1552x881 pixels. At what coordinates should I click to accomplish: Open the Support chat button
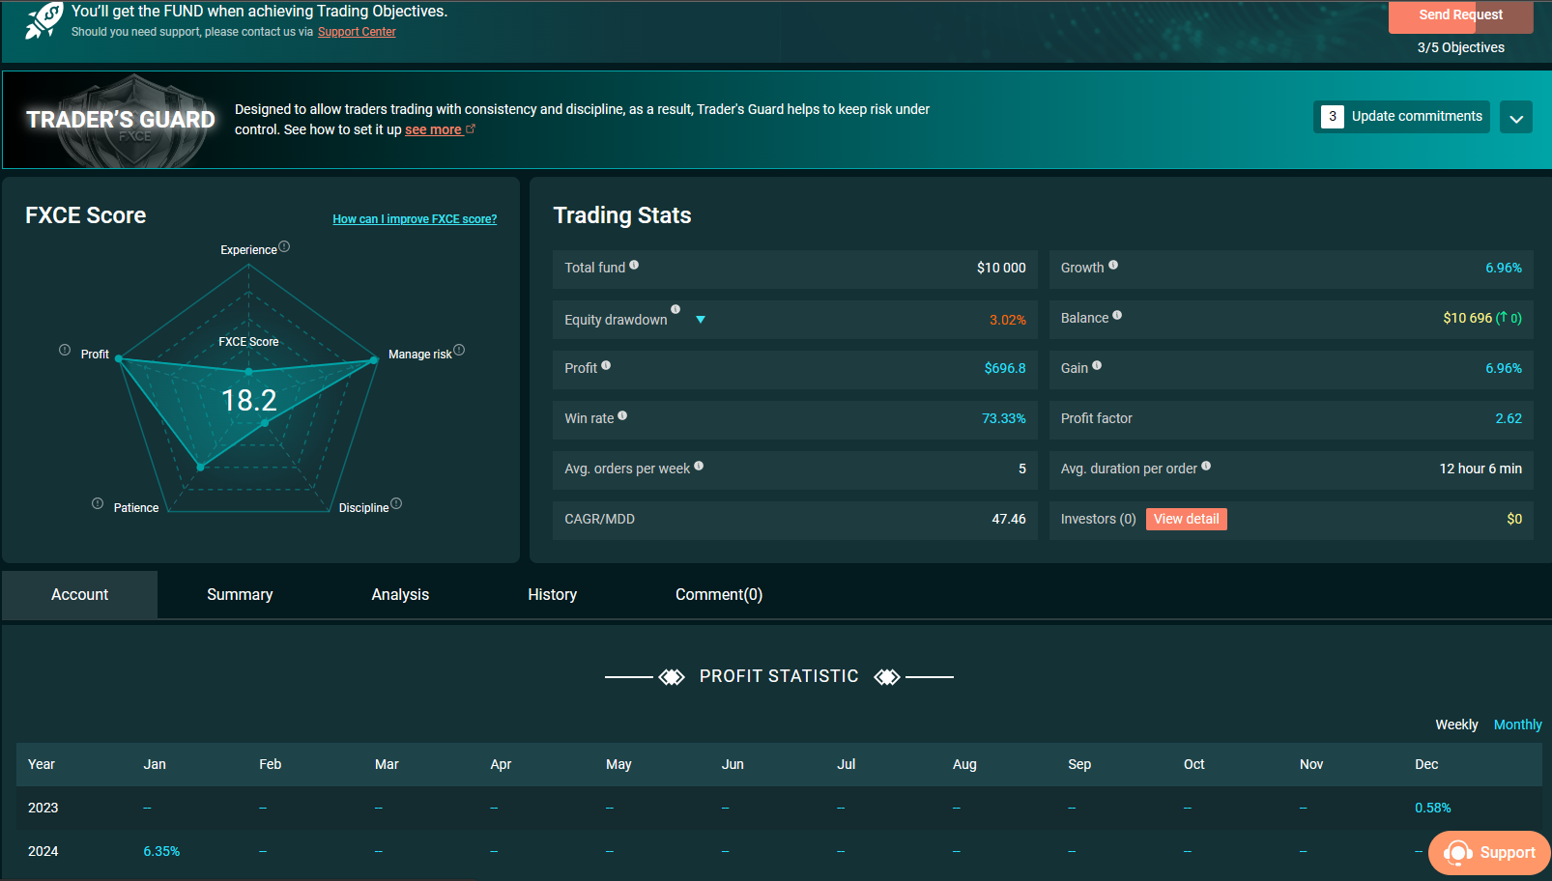click(x=1489, y=852)
